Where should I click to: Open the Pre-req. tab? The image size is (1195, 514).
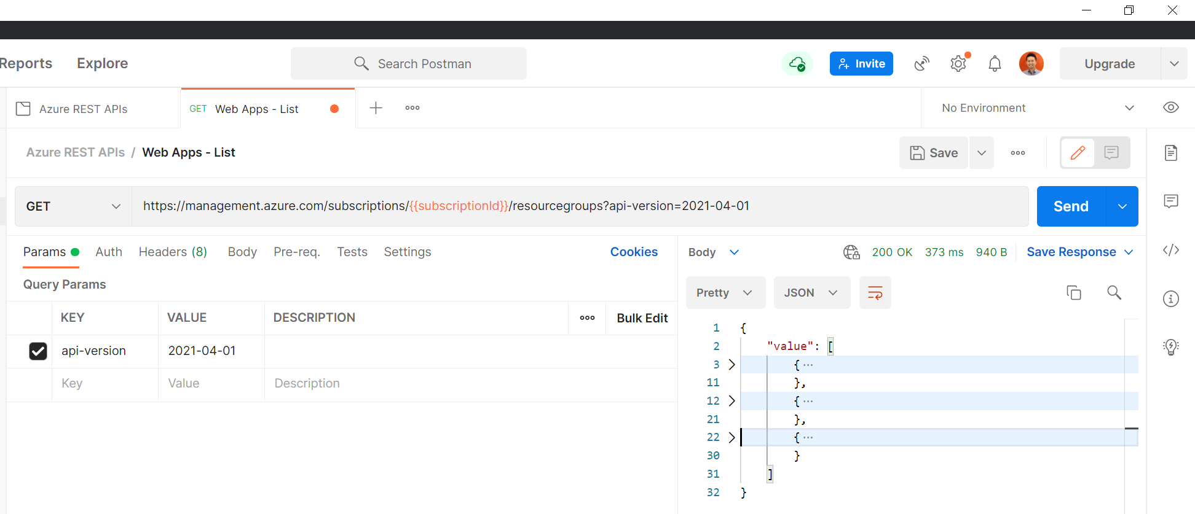point(297,252)
